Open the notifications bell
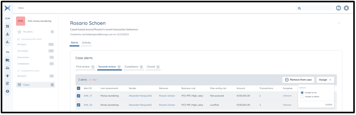The image size is (356, 115). [346, 8]
